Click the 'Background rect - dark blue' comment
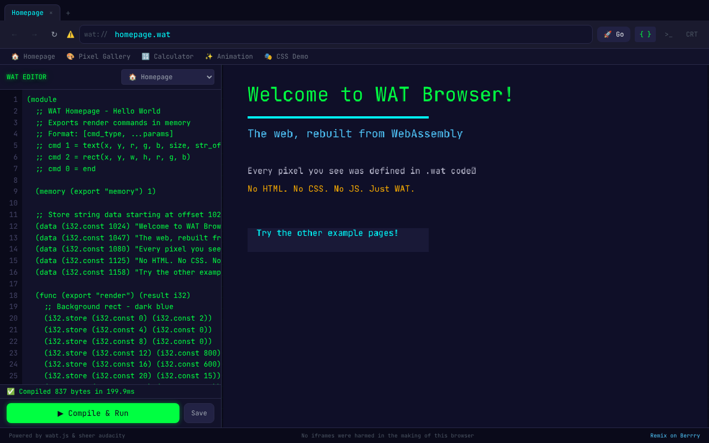Viewport: 709px width, 443px height. point(109,307)
